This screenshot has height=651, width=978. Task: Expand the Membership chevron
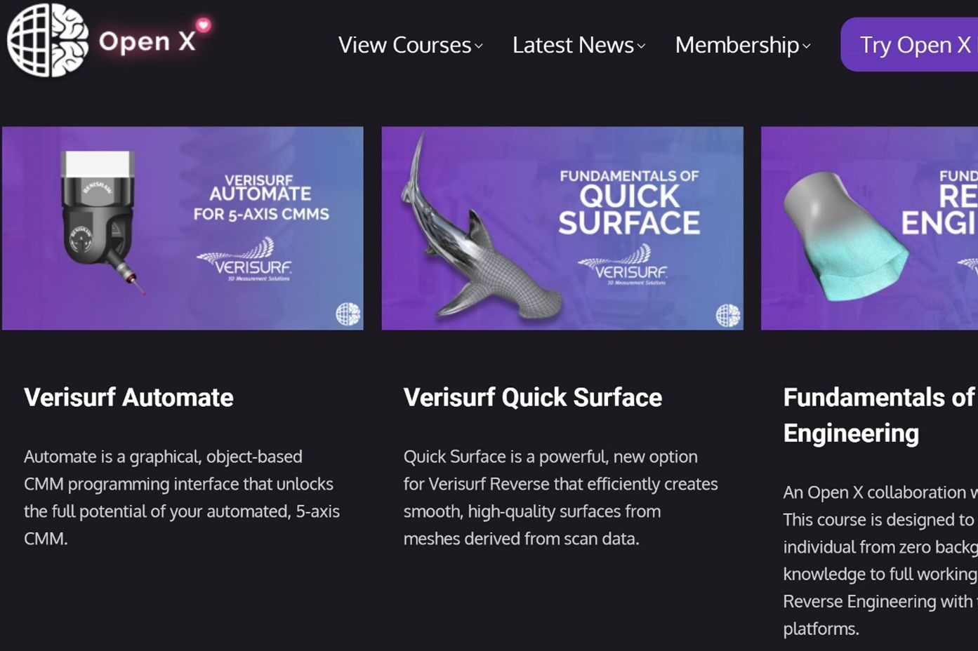coord(807,46)
